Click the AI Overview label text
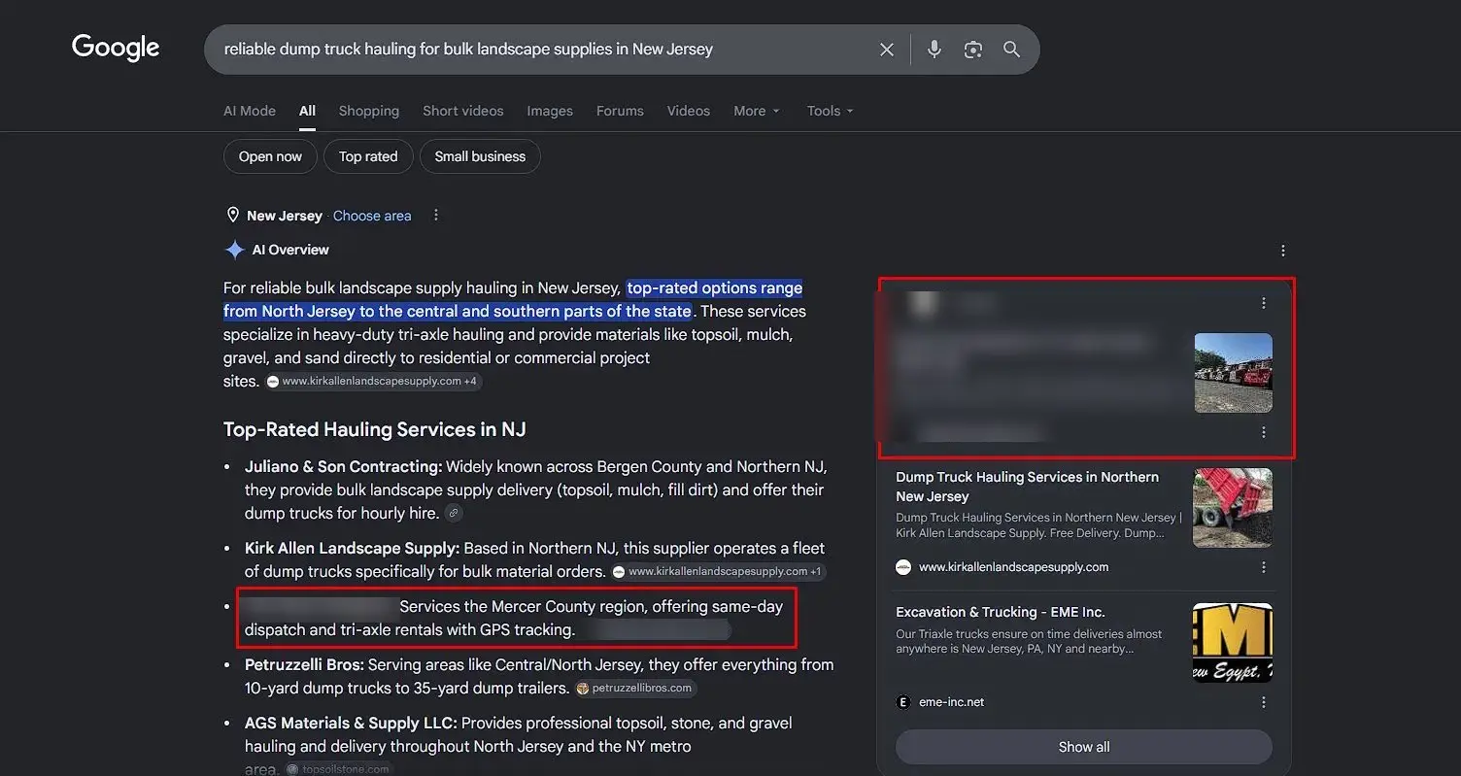 click(x=290, y=250)
